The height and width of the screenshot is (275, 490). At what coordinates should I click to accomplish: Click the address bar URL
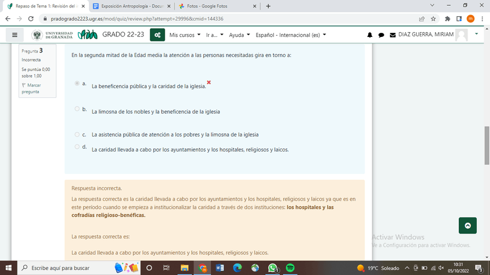click(x=137, y=18)
